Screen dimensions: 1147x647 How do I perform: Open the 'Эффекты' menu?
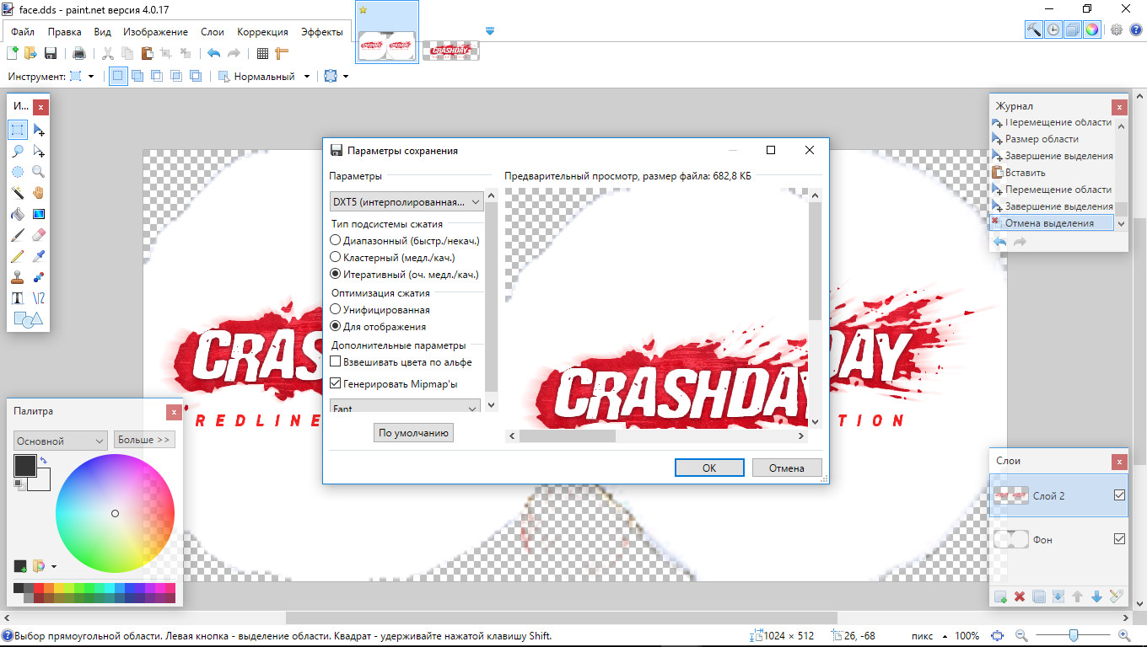point(322,32)
